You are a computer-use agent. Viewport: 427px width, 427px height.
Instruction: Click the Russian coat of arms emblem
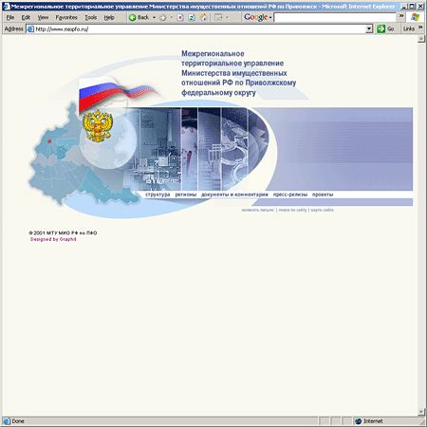[x=98, y=125]
